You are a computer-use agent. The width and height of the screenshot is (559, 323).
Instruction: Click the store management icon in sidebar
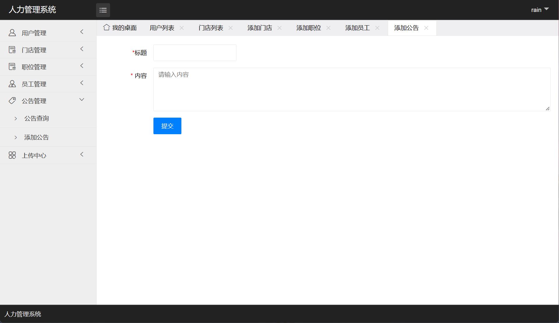(x=12, y=49)
